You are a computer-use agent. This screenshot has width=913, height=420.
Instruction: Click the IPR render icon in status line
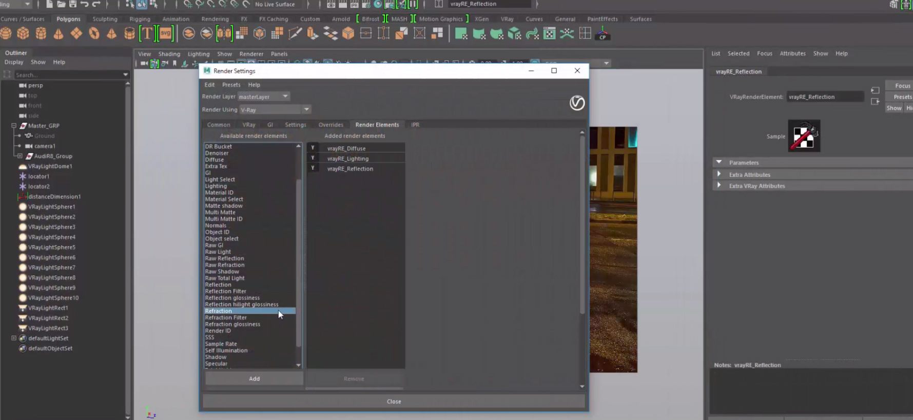355,4
